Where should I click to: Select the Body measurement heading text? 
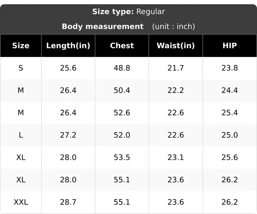click(103, 27)
